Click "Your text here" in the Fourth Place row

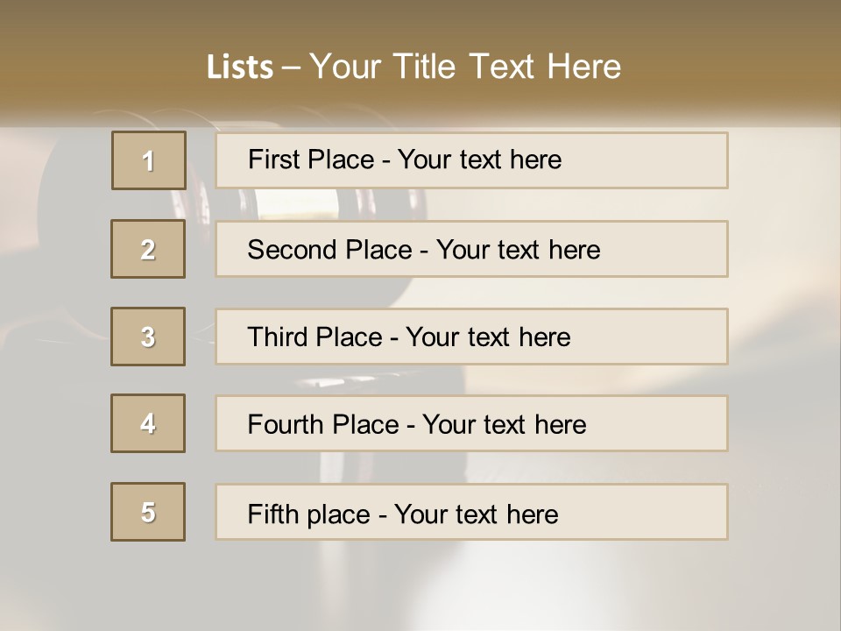pyautogui.click(x=504, y=425)
